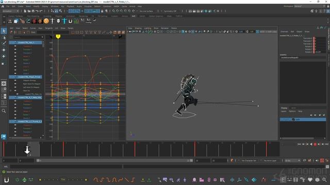Open the Curves menu in Graph Editor
The image size is (330, 185).
tap(33, 28)
